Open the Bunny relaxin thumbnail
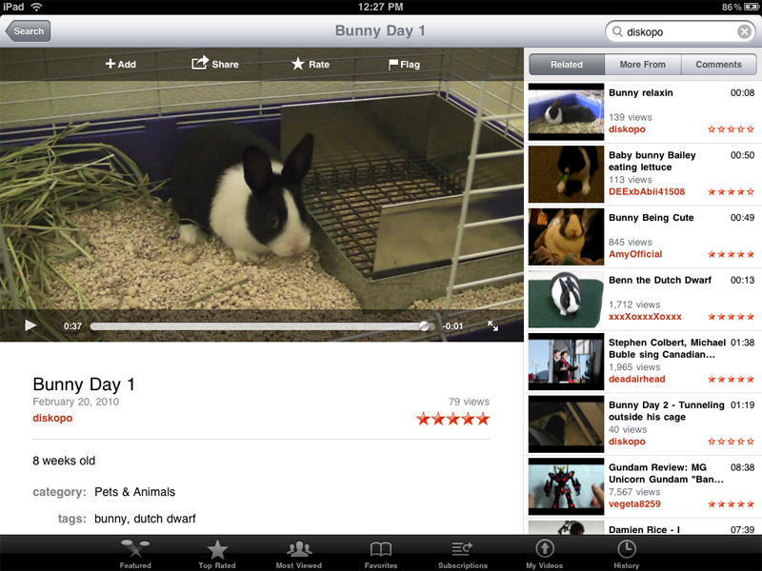Screen dimensions: 762x571 coord(566,111)
